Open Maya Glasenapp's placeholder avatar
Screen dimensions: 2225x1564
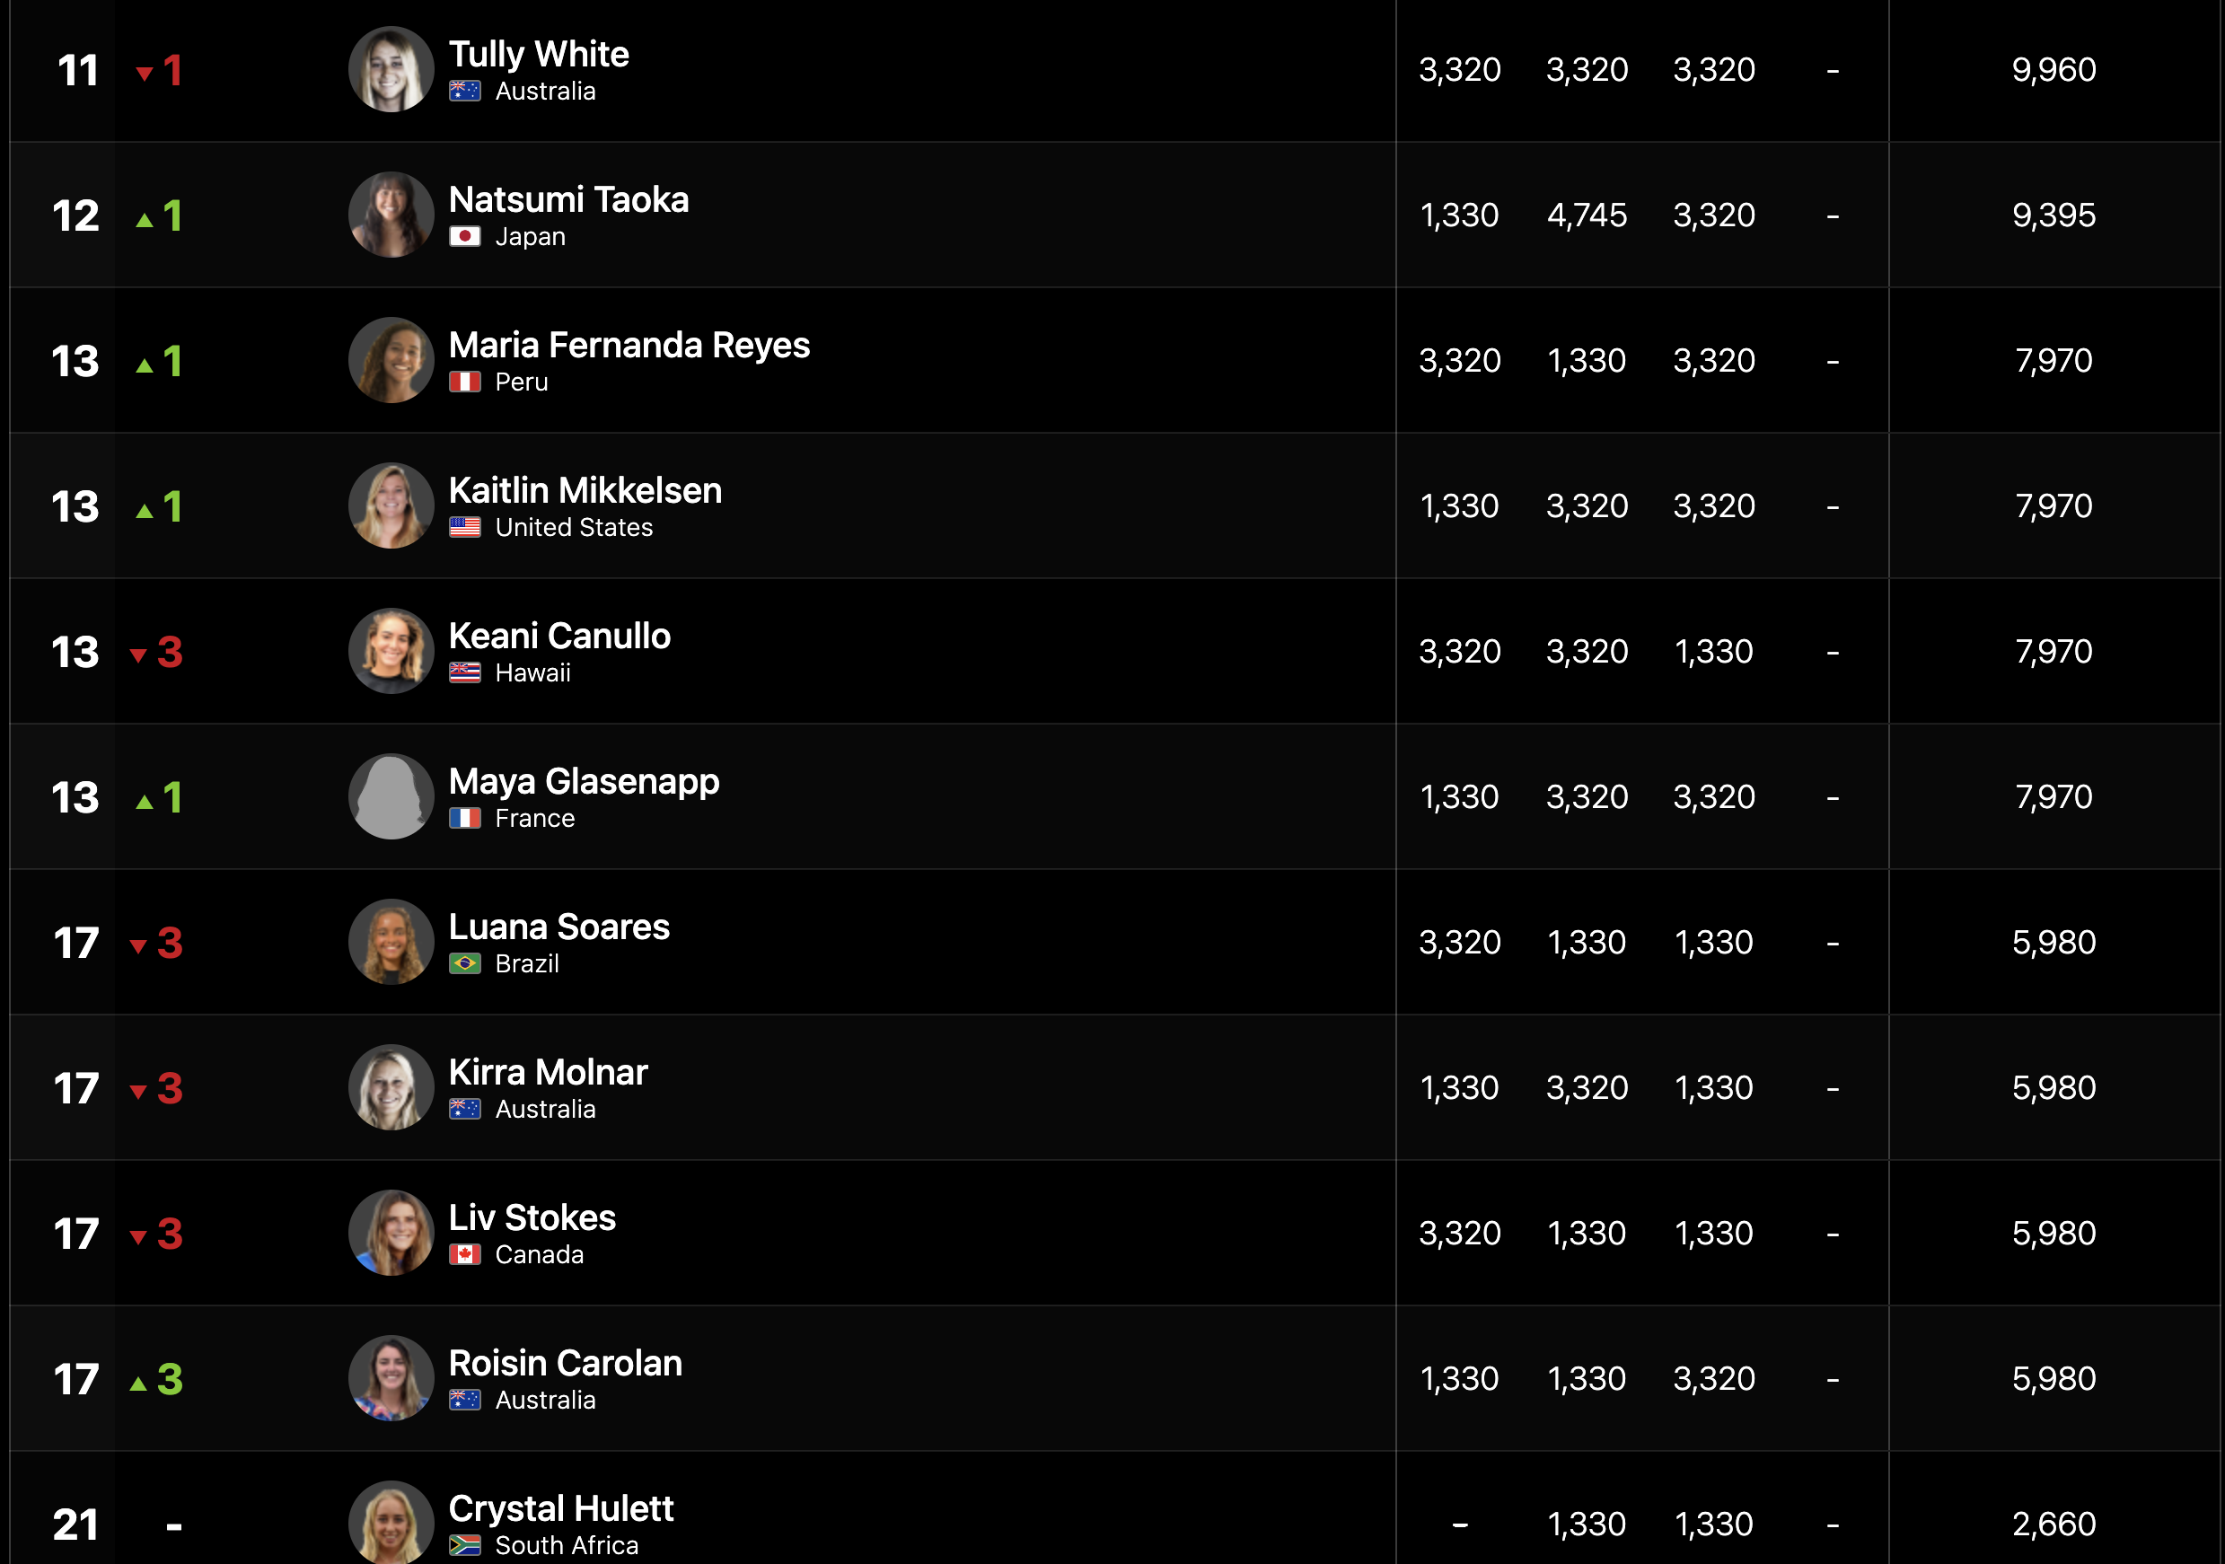click(x=391, y=796)
